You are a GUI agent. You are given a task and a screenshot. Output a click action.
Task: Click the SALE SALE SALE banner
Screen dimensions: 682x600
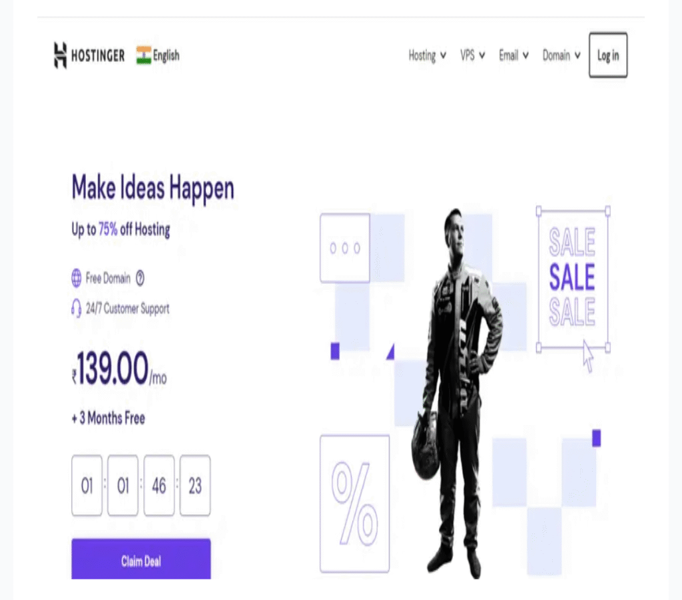pyautogui.click(x=573, y=278)
